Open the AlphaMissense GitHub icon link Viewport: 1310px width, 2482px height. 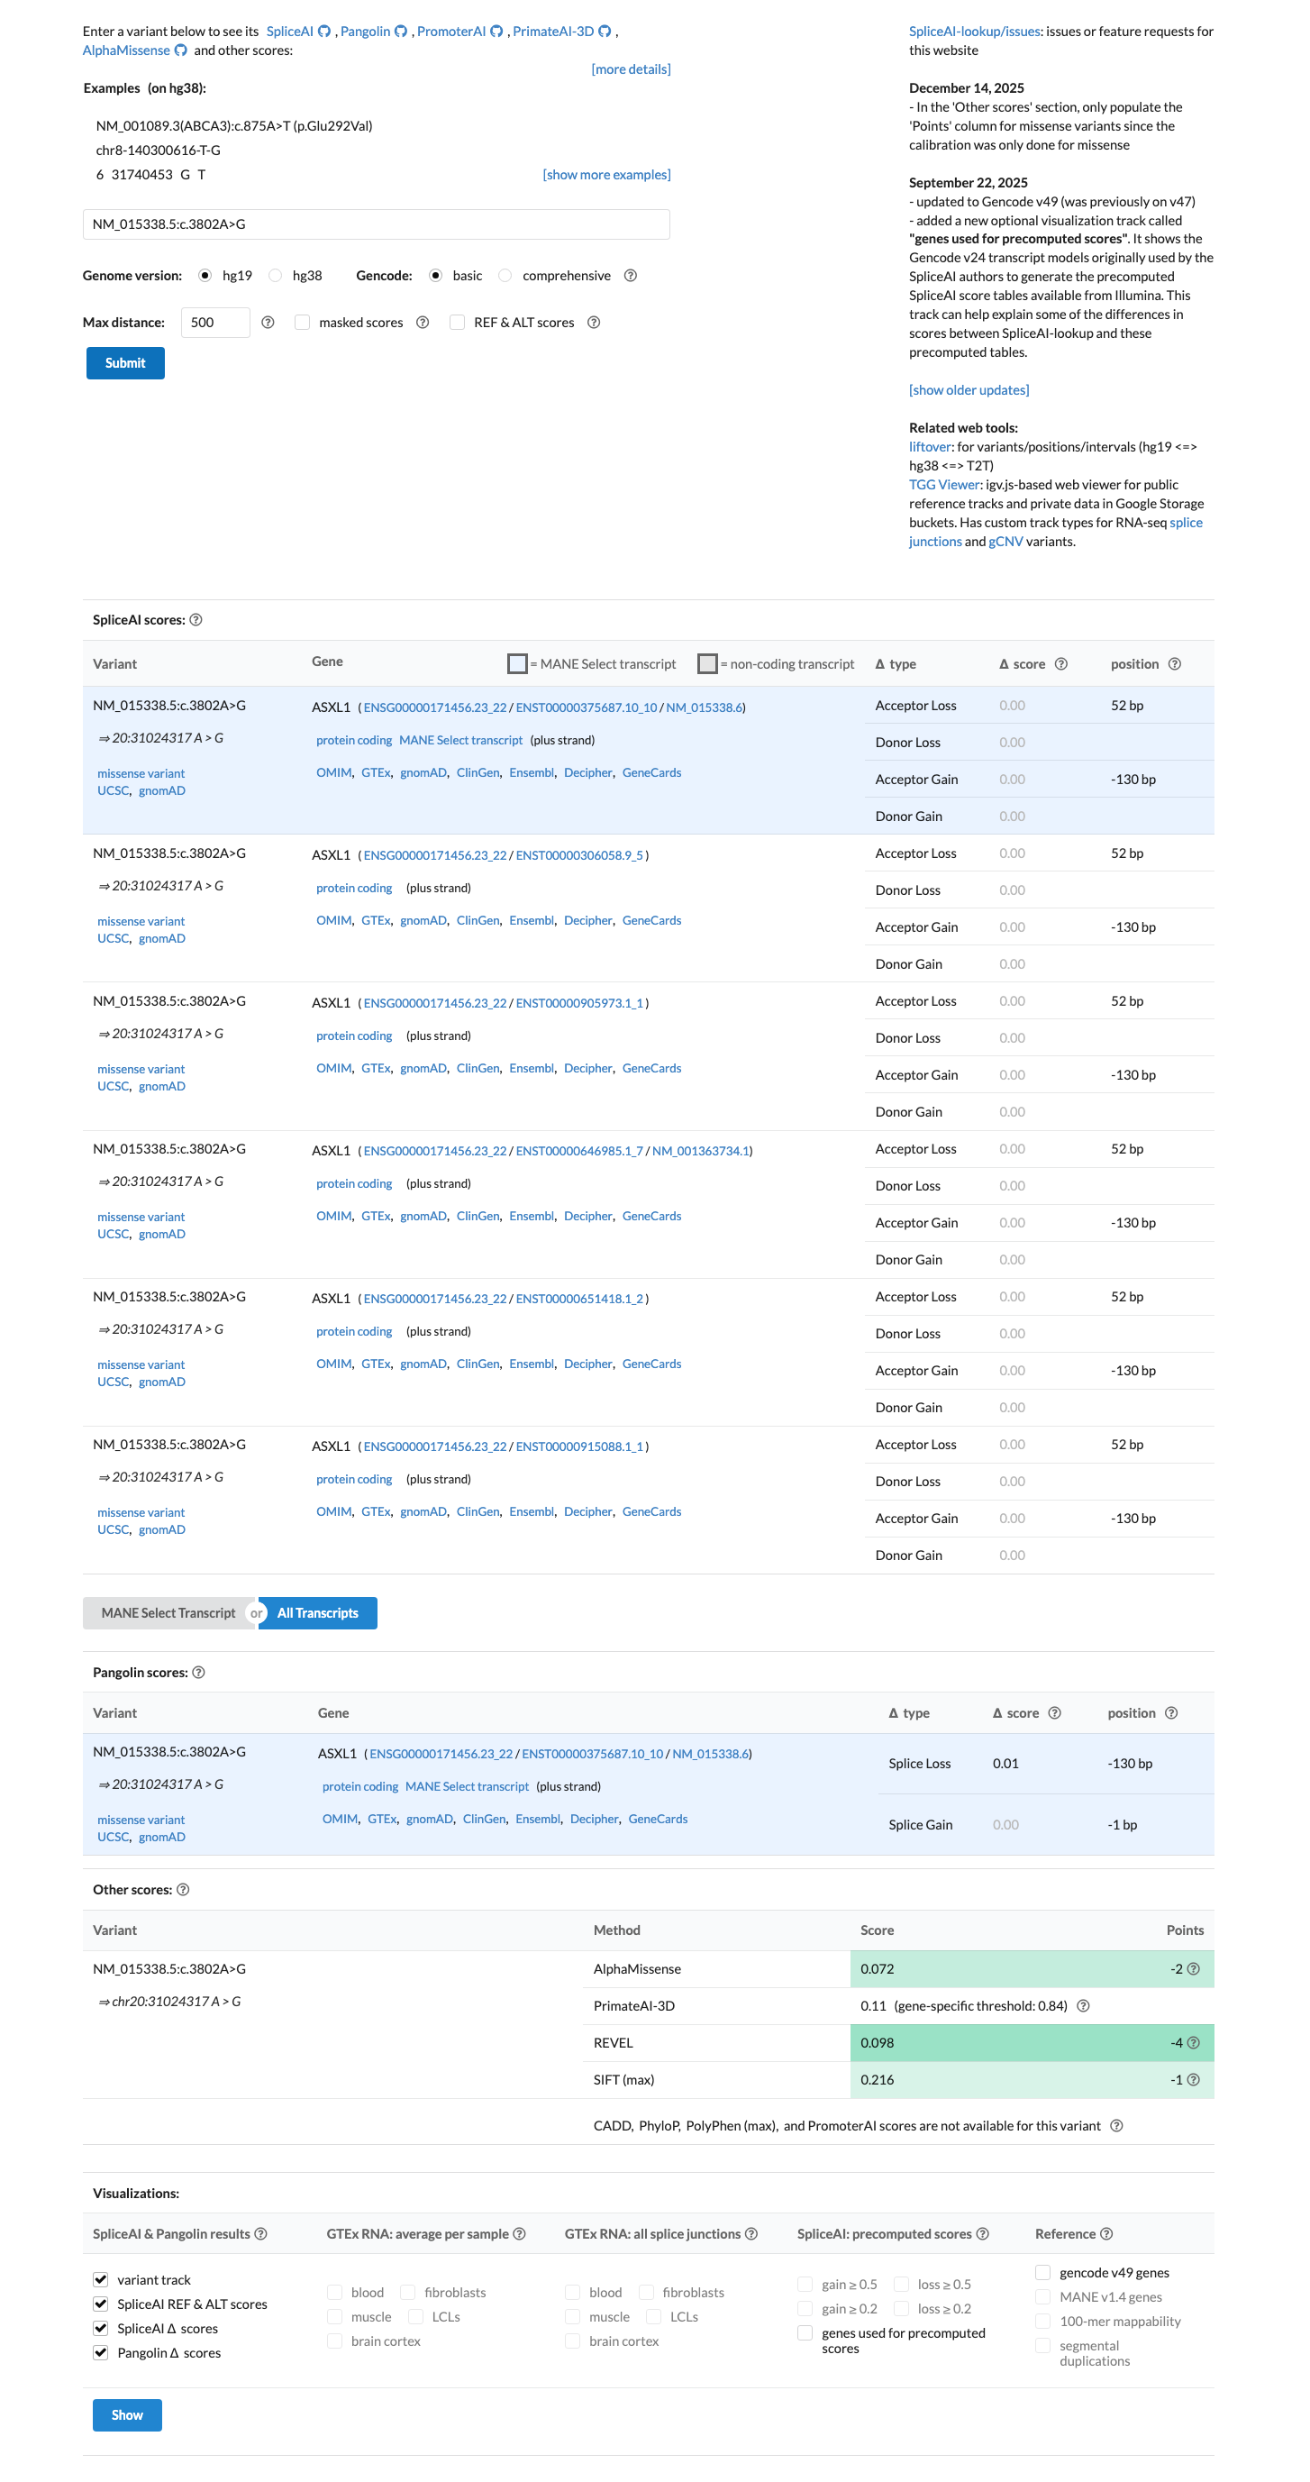180,50
